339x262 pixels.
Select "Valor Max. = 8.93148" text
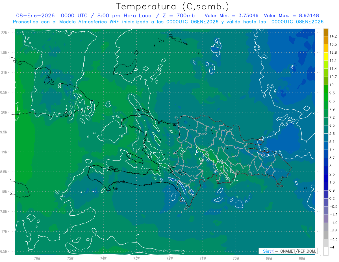(x=292, y=16)
